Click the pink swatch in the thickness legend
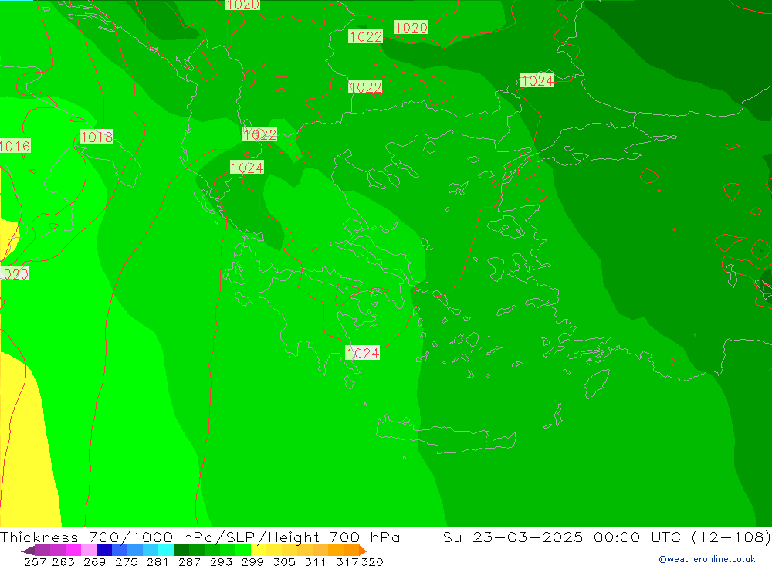The width and height of the screenshot is (772, 566). [x=89, y=551]
